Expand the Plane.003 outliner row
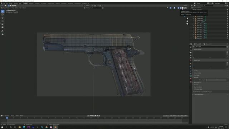Viewport: 229px width, 129px height. click(194, 28)
